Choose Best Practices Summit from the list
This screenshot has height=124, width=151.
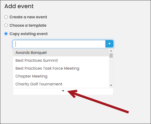coord(61,60)
